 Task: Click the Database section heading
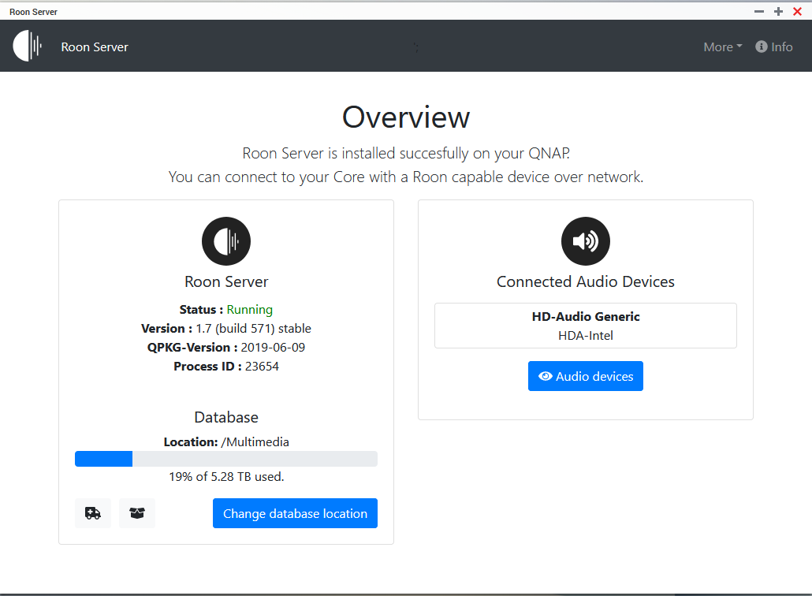point(226,417)
